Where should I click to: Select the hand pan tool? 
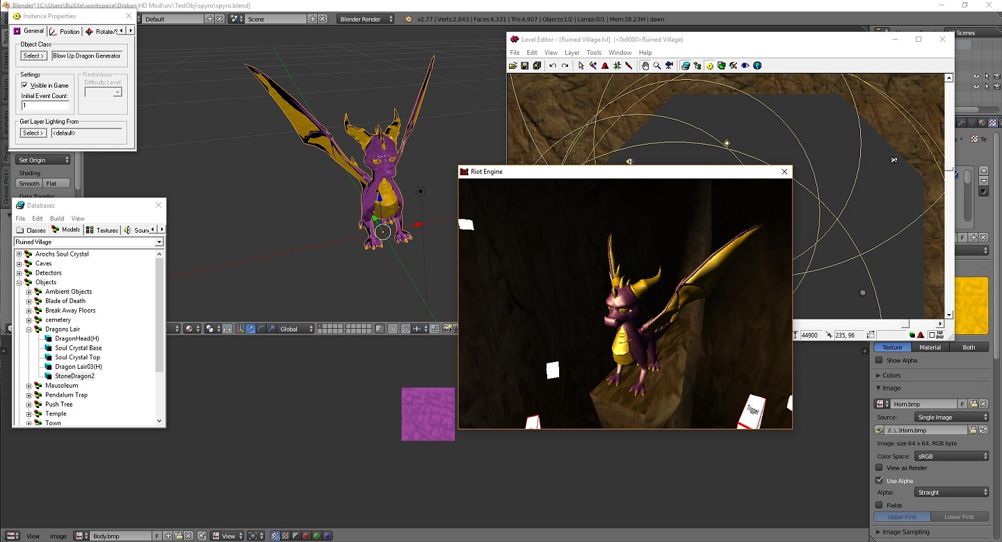(x=645, y=66)
